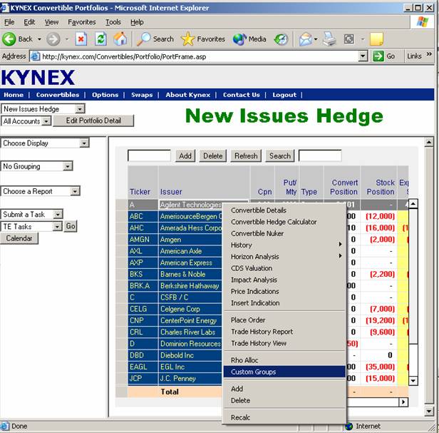Screen dimensions: 439x433
Task: Click the search text field right of Search
Action: (320, 156)
